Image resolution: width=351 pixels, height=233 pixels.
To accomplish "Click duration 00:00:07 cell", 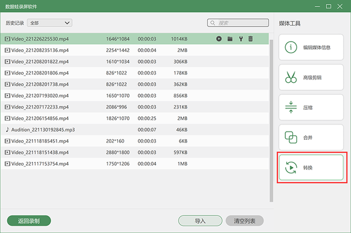I will click(147, 130).
